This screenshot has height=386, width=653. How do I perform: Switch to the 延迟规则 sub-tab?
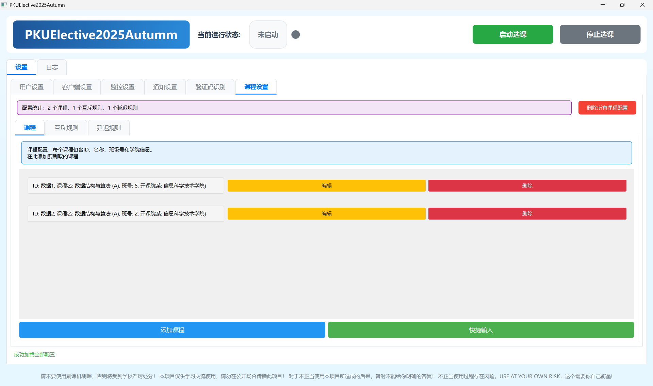[x=109, y=128]
